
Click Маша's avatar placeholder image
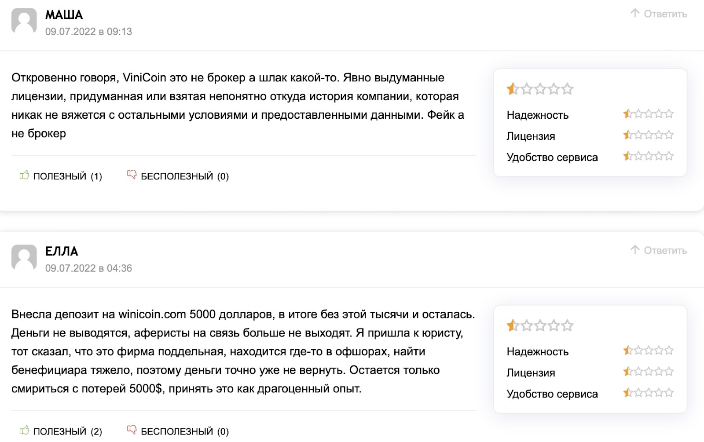(x=24, y=21)
